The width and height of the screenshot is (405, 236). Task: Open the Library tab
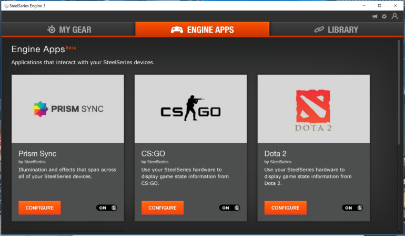point(337,29)
